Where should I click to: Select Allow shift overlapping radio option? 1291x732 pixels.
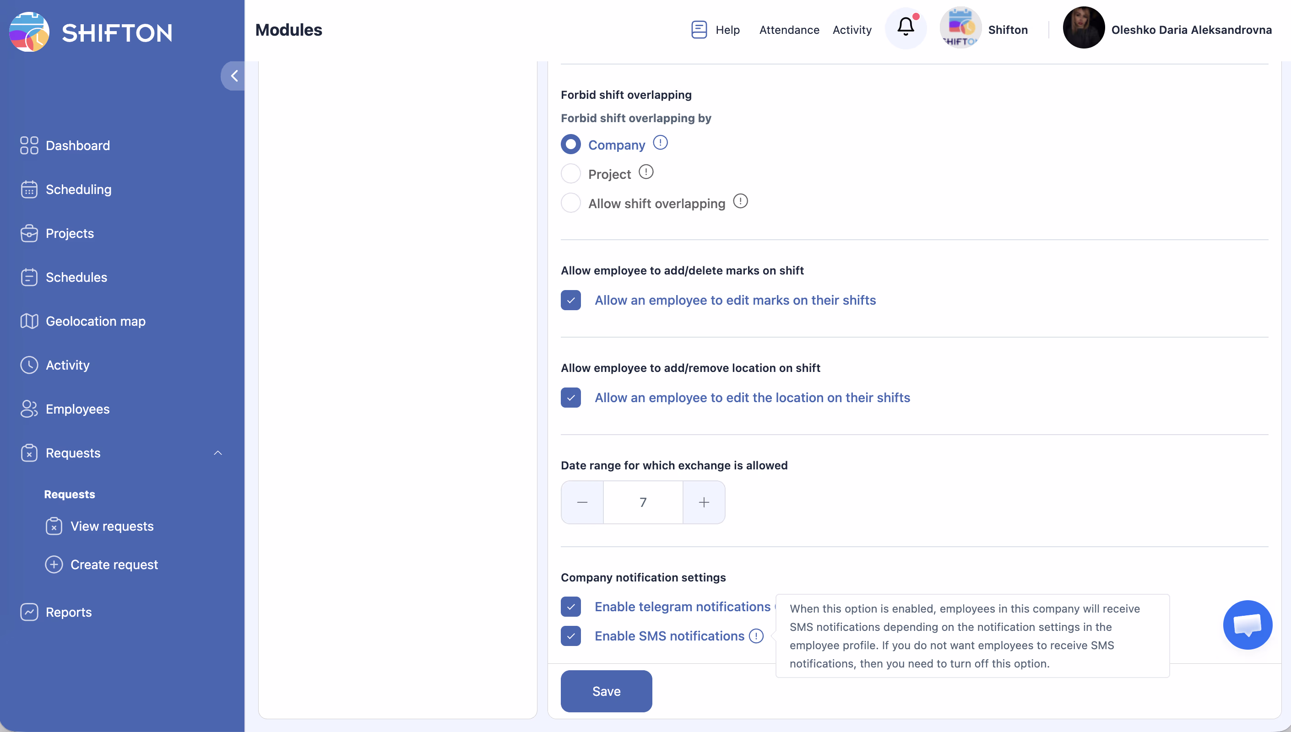pos(571,203)
